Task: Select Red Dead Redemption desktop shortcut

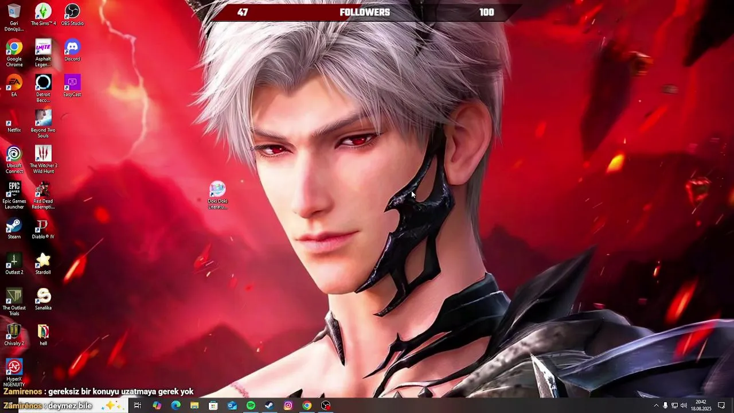Action: [43, 196]
